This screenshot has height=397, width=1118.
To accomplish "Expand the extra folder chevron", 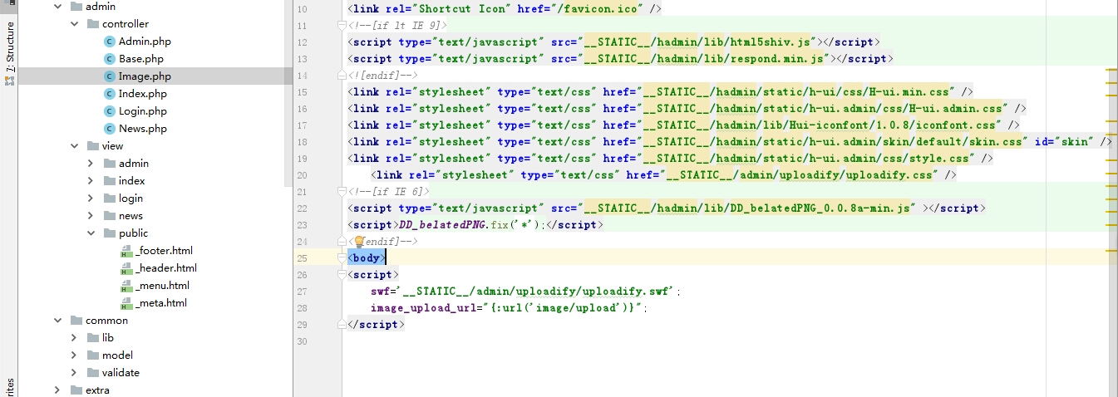I will pos(57,390).
